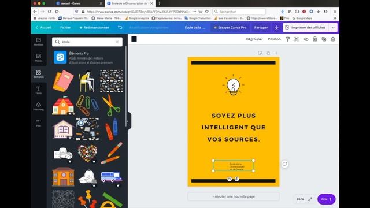Insert the colored paperclips illustration
This screenshot has width=370, height=208.
click(x=87, y=105)
